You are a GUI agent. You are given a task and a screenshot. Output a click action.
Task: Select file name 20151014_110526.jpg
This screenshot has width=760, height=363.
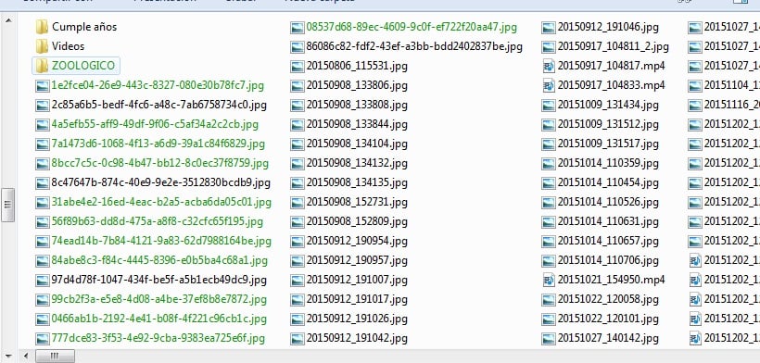coord(608,202)
